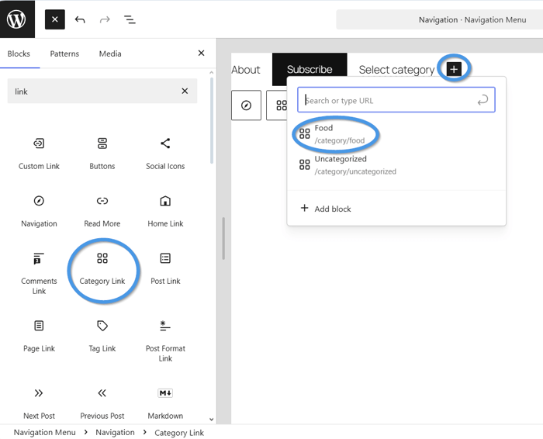Click the black plus add-block button
Image resolution: width=543 pixels, height=439 pixels.
[454, 69]
